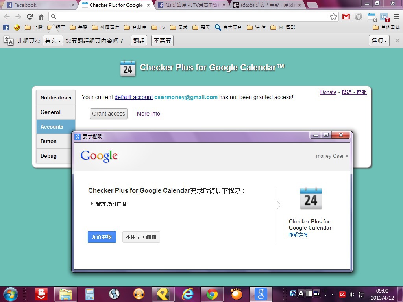This screenshot has width=403, height=302.
Task: Open the 聯絡 - 幫助 help link
Action: click(354, 92)
